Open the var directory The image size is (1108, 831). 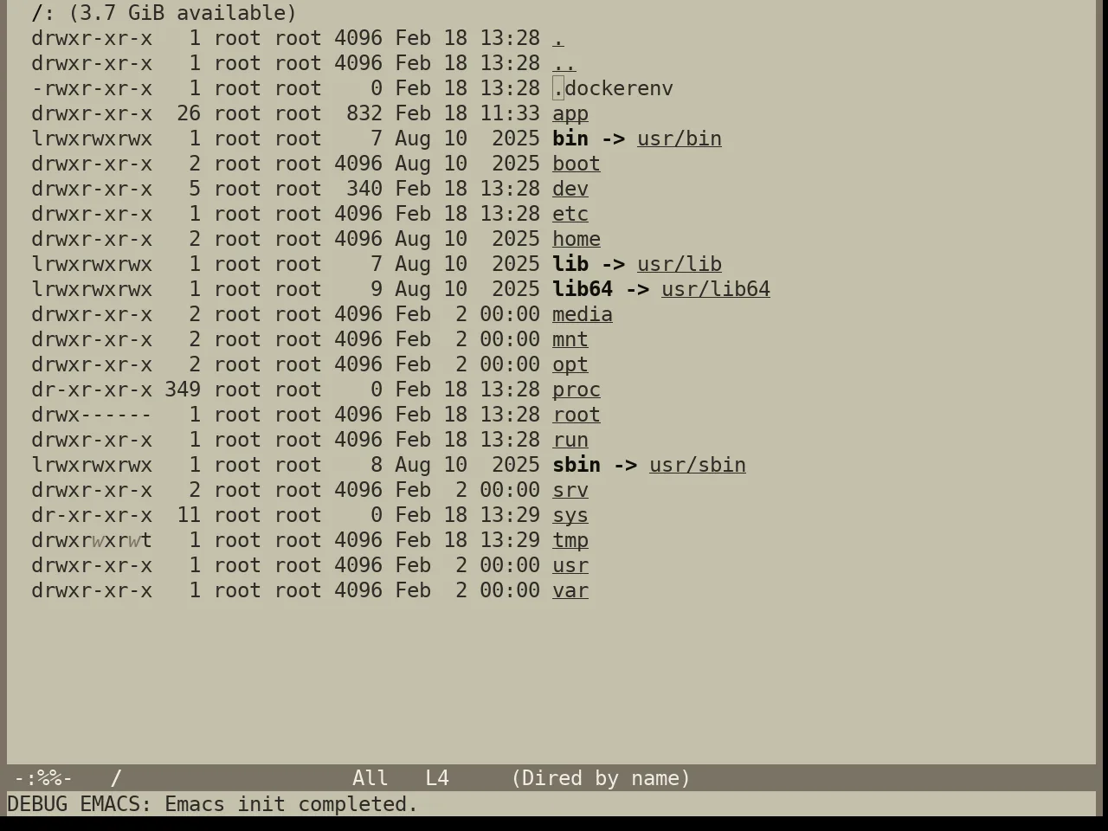point(570,590)
